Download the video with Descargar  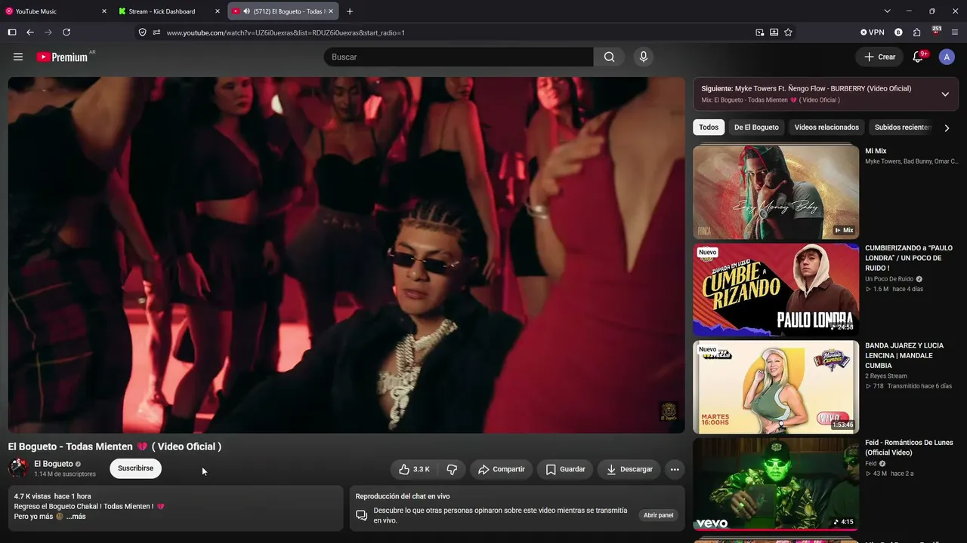[629, 469]
